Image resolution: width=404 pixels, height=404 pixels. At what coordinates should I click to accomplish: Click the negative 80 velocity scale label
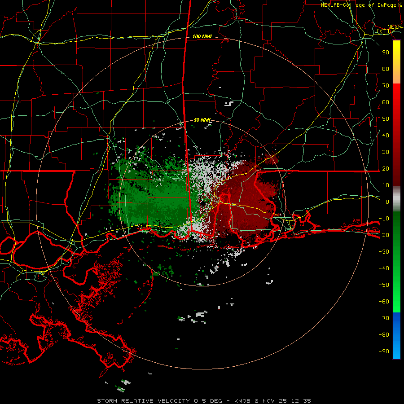[384, 335]
